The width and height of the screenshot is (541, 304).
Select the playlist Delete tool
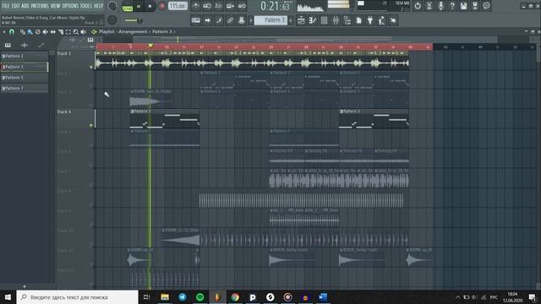tap(37, 32)
